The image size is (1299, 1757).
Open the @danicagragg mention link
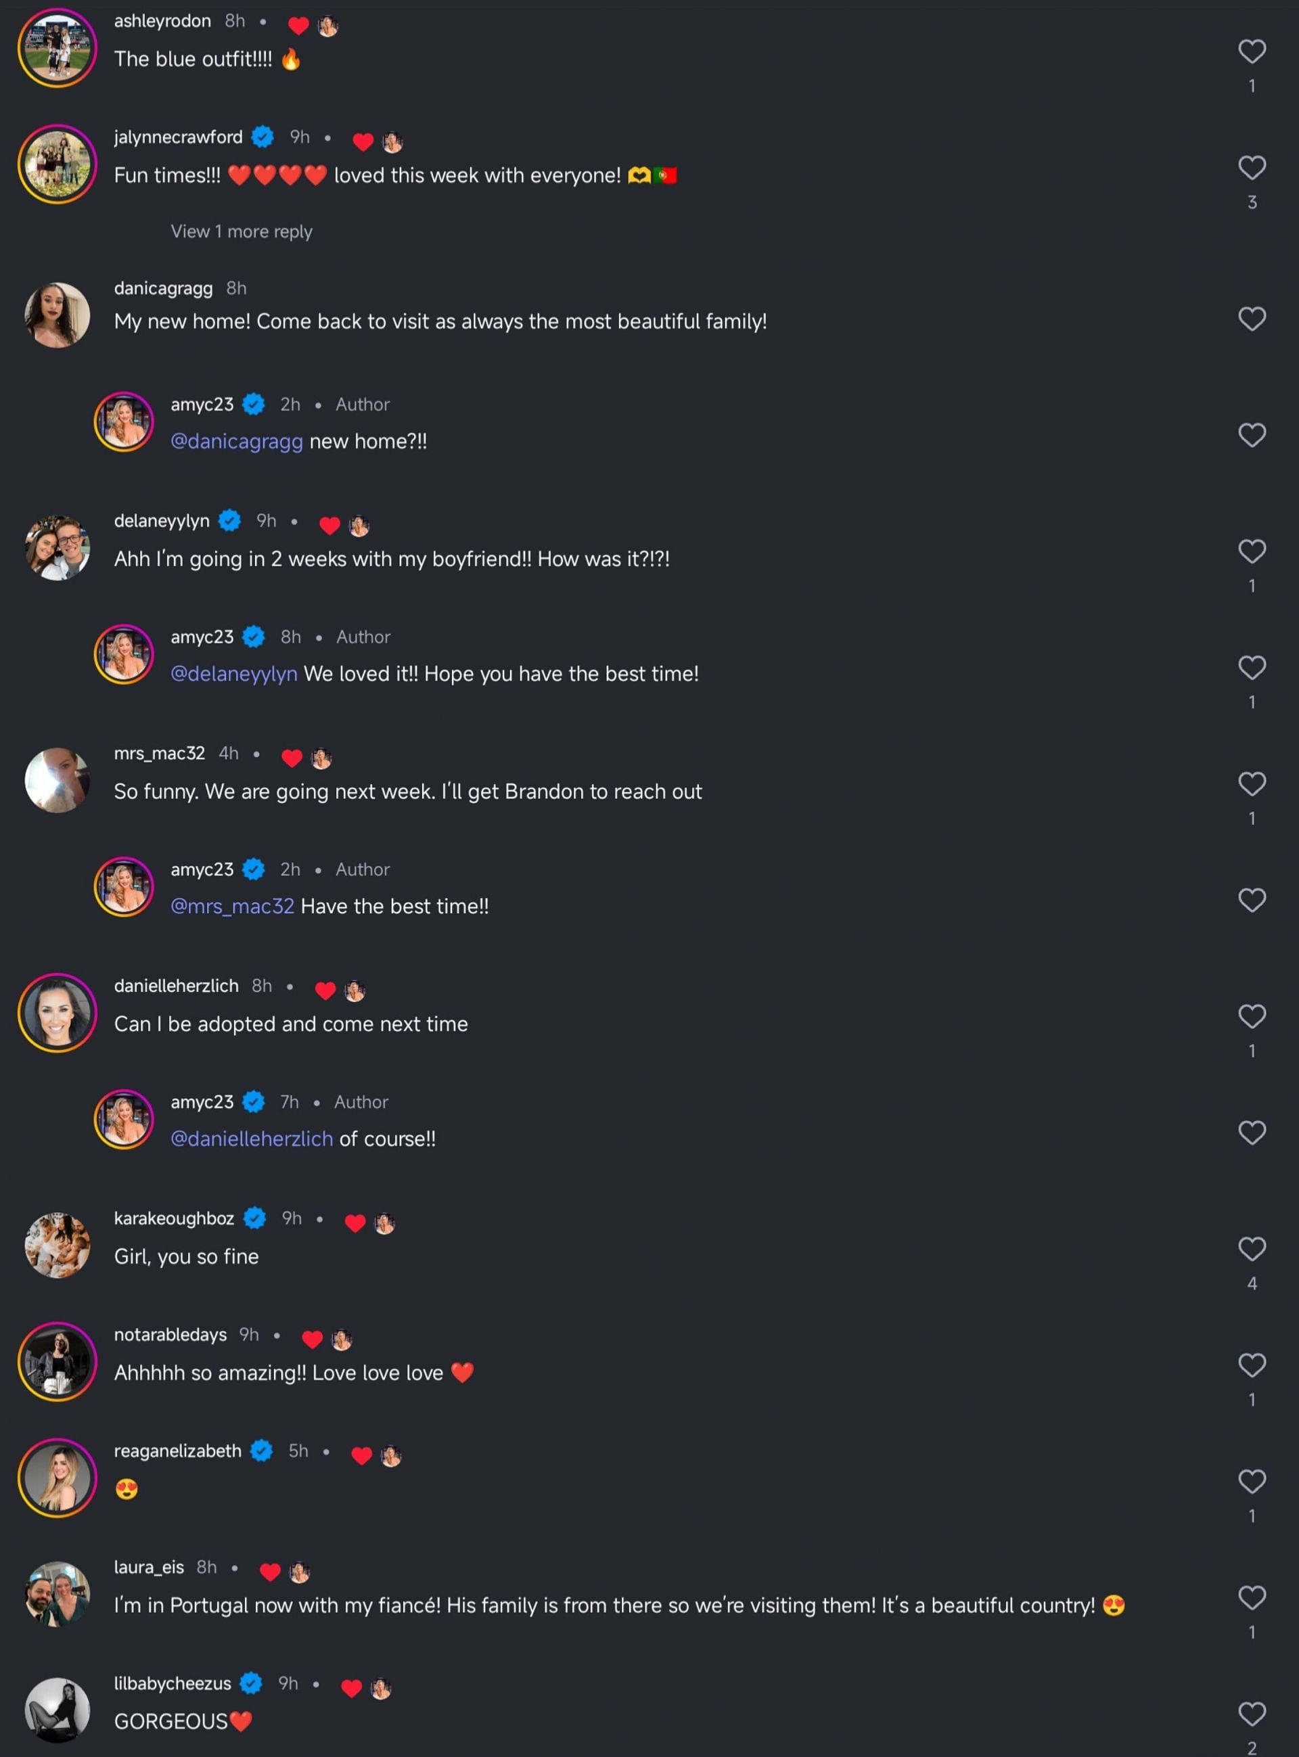pos(237,442)
